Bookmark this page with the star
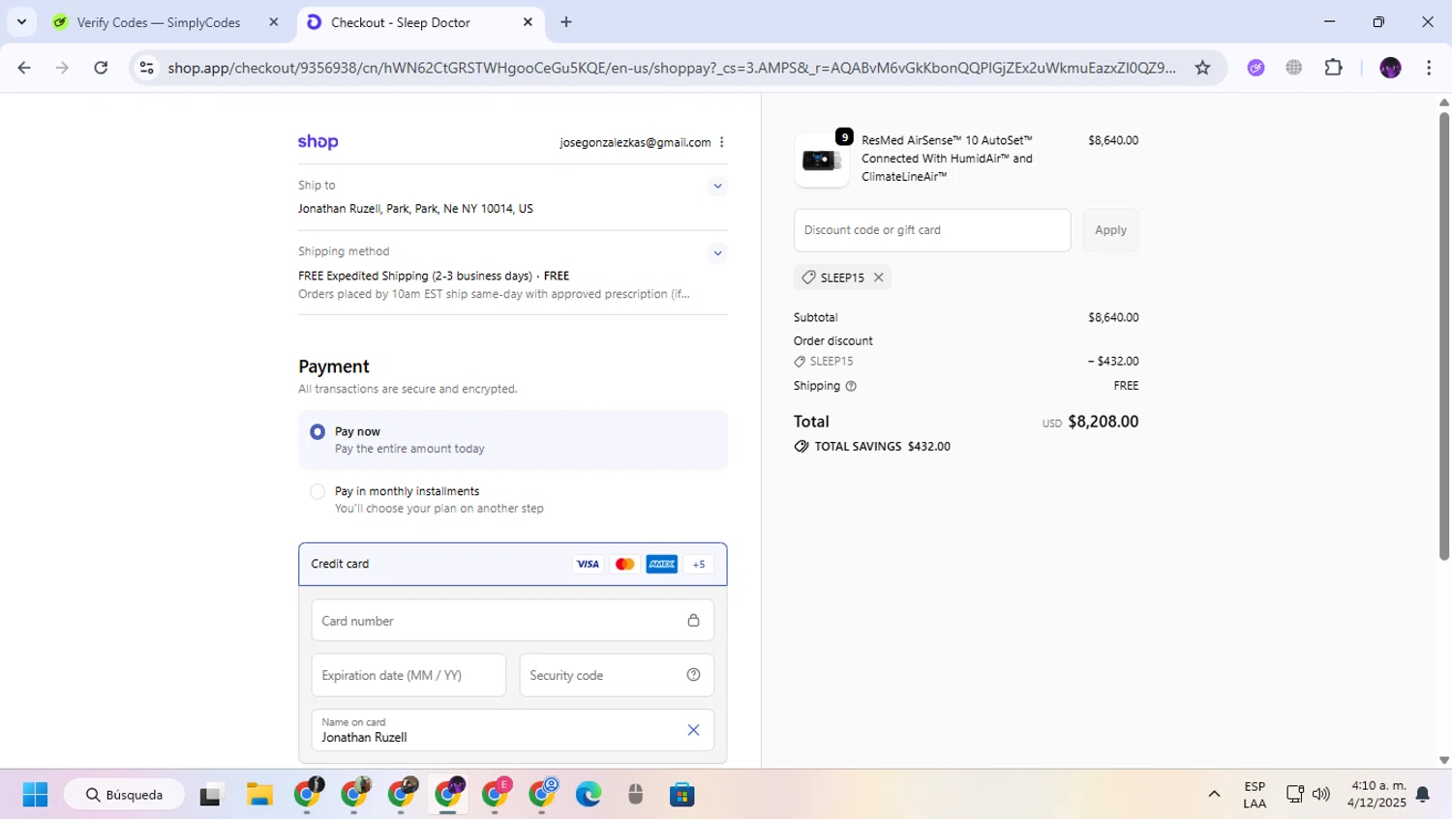The width and height of the screenshot is (1452, 819). [1202, 68]
